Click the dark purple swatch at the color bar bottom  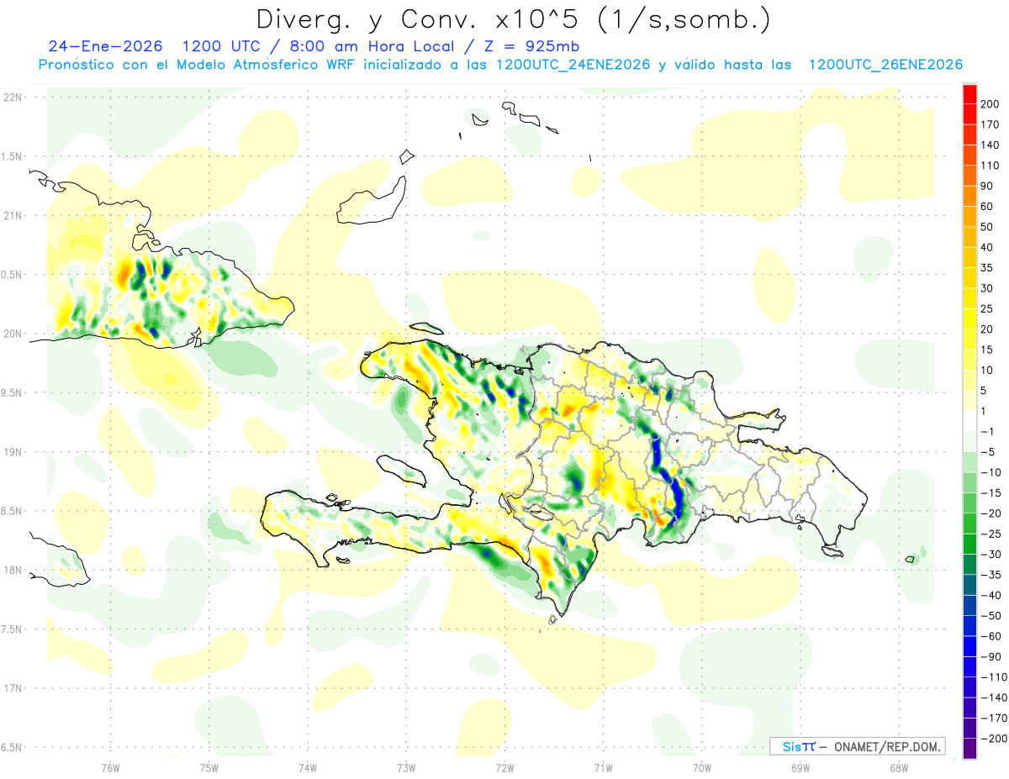tap(969, 748)
